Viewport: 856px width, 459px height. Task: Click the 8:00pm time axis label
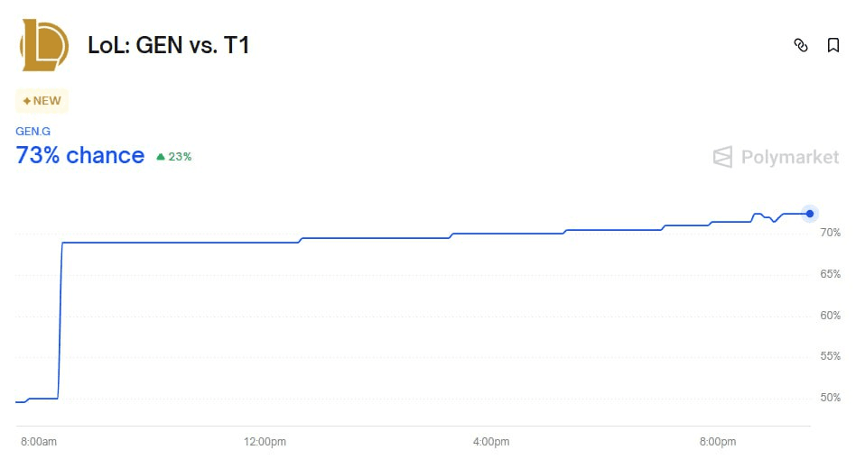pos(718,442)
